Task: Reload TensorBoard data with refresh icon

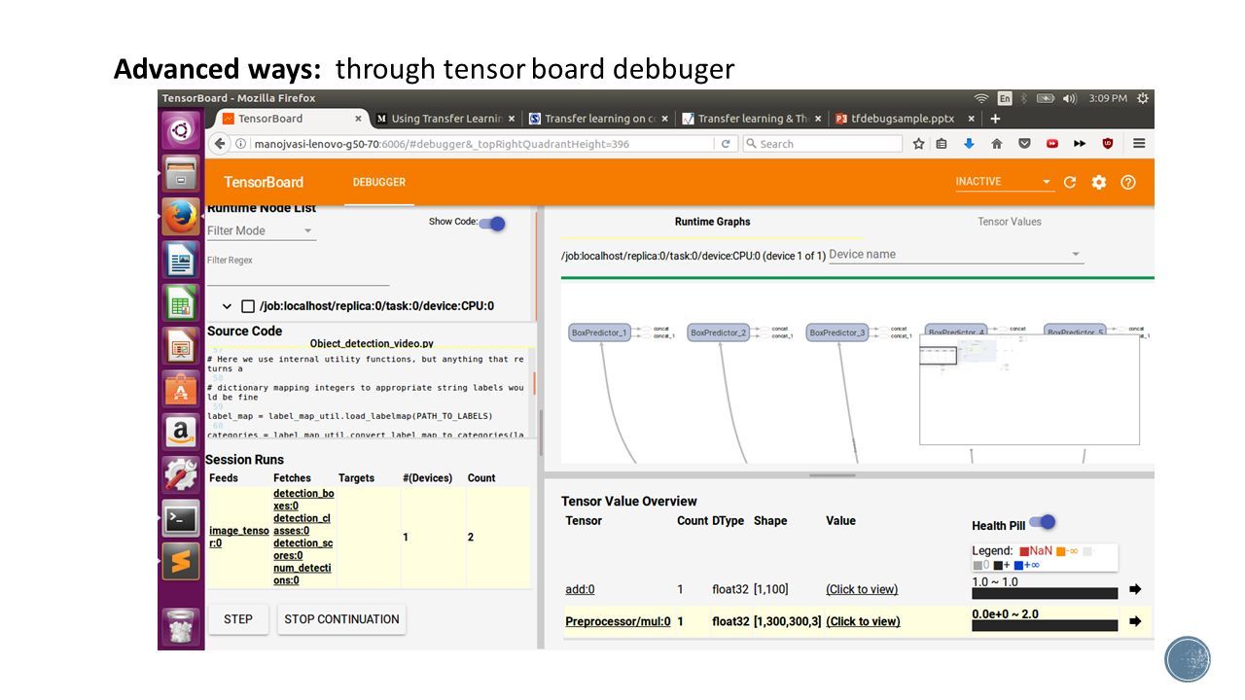Action: pos(1070,182)
